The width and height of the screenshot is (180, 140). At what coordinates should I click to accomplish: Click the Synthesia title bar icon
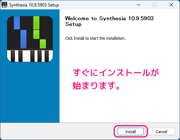4,5
